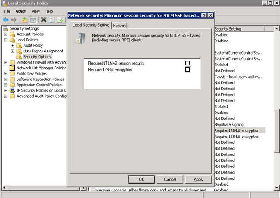The height and width of the screenshot is (198, 280).
Task: Click the Local Security Policy title icon
Action: tap(4, 3)
